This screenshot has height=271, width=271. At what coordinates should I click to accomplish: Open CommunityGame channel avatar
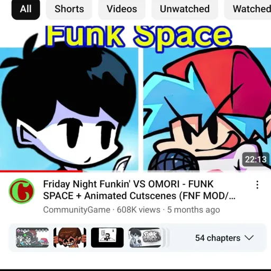coord(22,191)
